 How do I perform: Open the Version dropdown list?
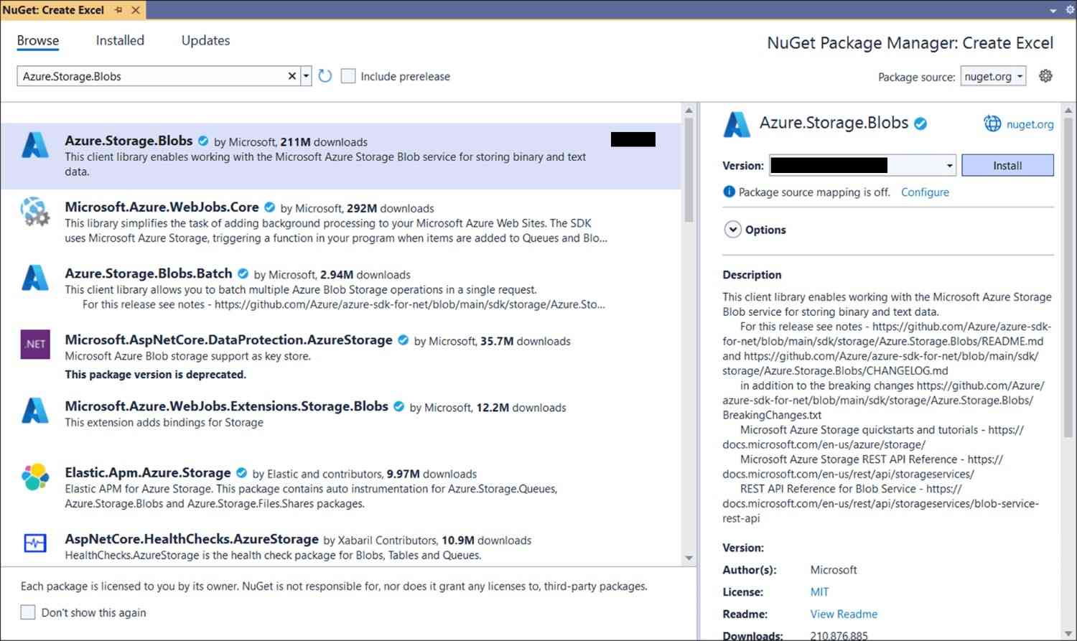(x=949, y=166)
